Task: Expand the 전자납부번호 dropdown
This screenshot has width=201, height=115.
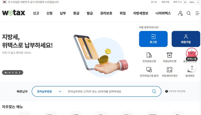Action: coord(49,91)
